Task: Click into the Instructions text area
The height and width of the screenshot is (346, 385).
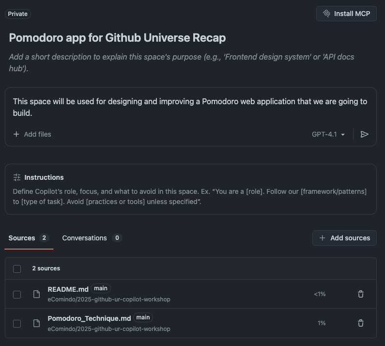Action: click(x=190, y=196)
